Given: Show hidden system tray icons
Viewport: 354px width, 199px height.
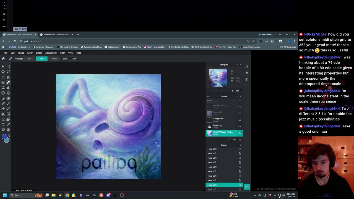Looking at the screenshot, I should [255, 195].
